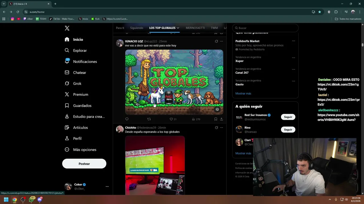Select LOS TOP GLOBALES tab
This screenshot has height=204, width=364.
coord(164,28)
